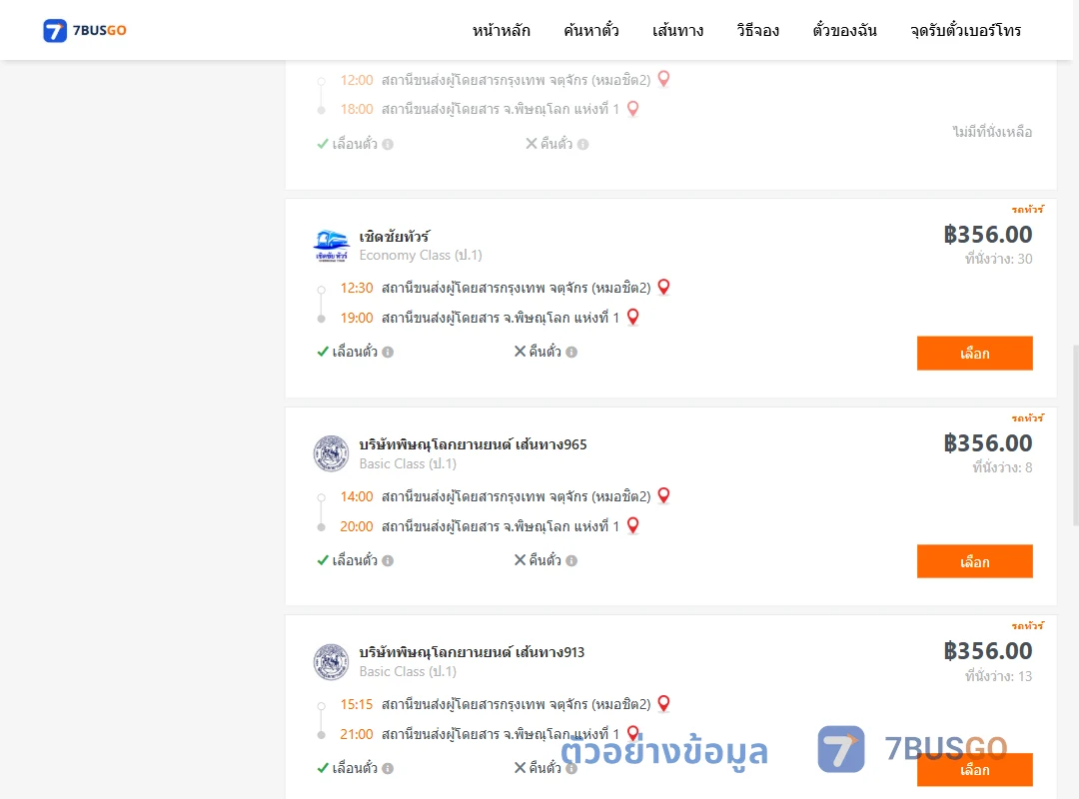Go to เส้นทาง page

677,30
